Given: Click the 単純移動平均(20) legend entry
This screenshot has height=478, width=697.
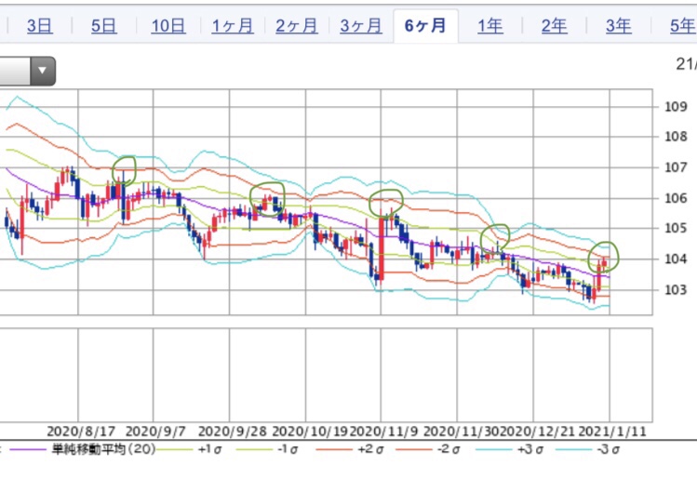Looking at the screenshot, I should pos(83,449).
